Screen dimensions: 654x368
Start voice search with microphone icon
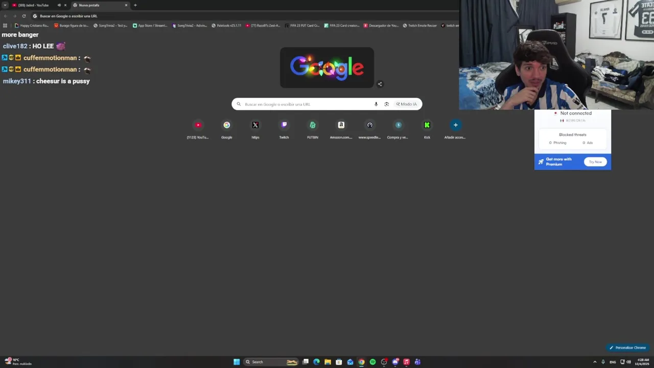[376, 104]
